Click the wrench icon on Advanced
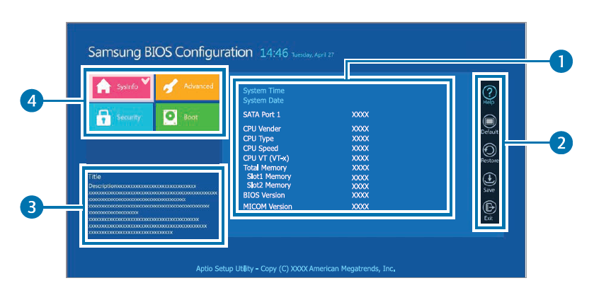The image size is (594, 300). [x=170, y=86]
